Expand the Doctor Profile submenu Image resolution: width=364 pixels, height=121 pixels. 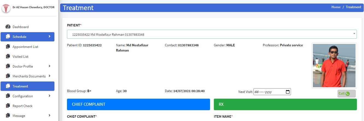(49, 66)
